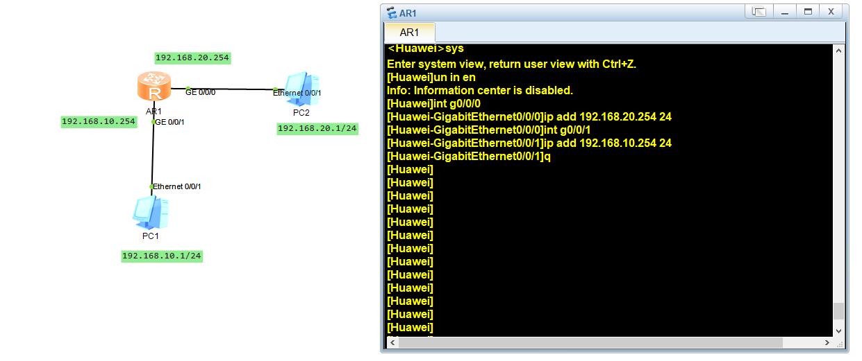The width and height of the screenshot is (862, 361).
Task: Click the GE 0/0/0 interface label
Action: pos(200,92)
